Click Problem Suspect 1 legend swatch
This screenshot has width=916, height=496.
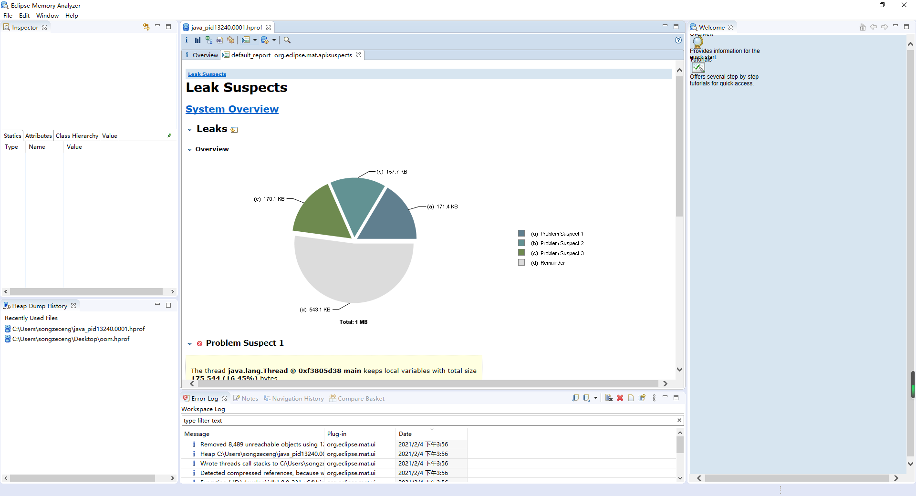(521, 233)
